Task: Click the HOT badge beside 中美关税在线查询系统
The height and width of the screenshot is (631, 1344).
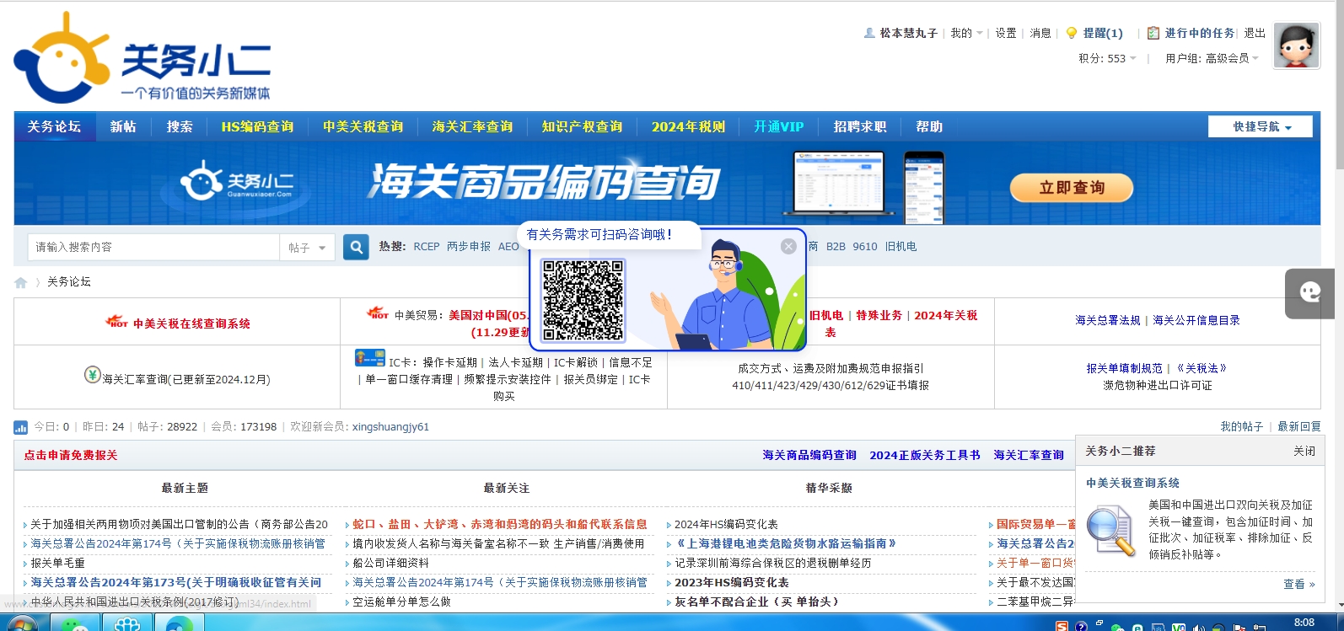Action: (x=116, y=321)
